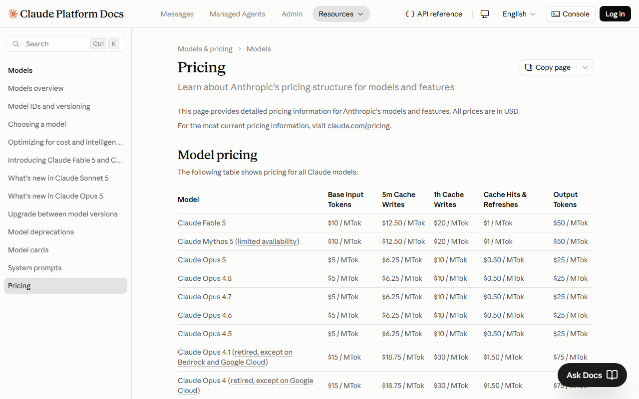Open the Managed Agents nav item

click(x=238, y=14)
